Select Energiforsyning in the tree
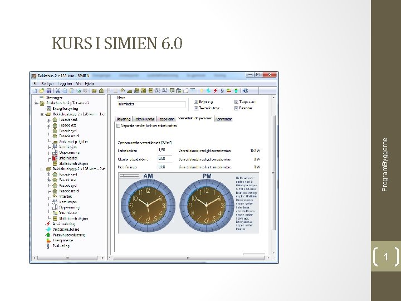Image resolution: width=401 pixels, height=301 pixels. point(65,109)
